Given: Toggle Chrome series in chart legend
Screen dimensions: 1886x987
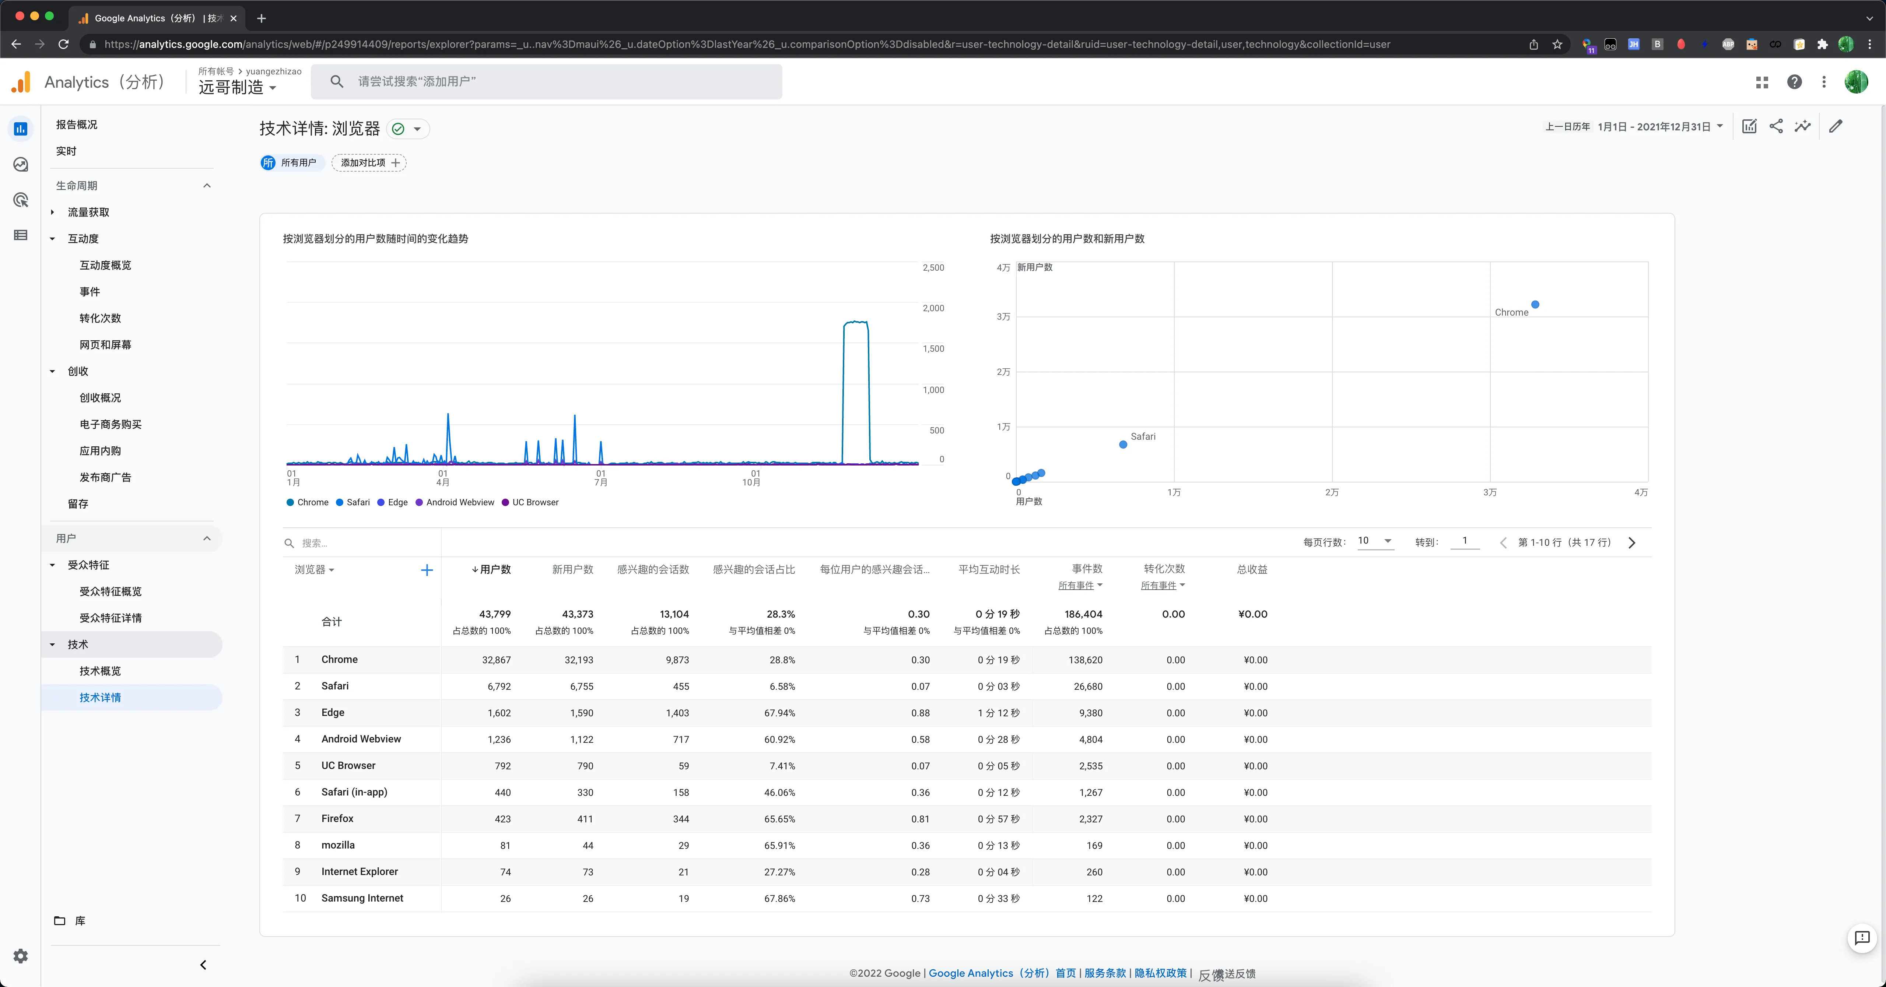Looking at the screenshot, I should pyautogui.click(x=308, y=502).
